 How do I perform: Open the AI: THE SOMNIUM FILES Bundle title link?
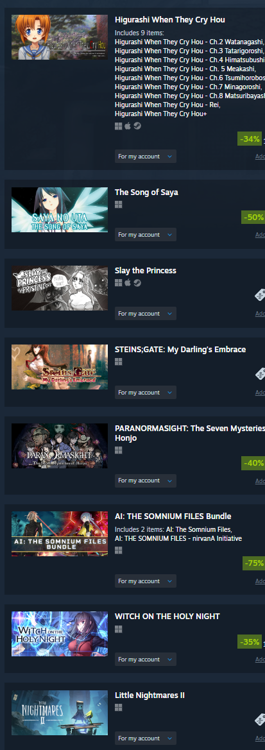(173, 516)
